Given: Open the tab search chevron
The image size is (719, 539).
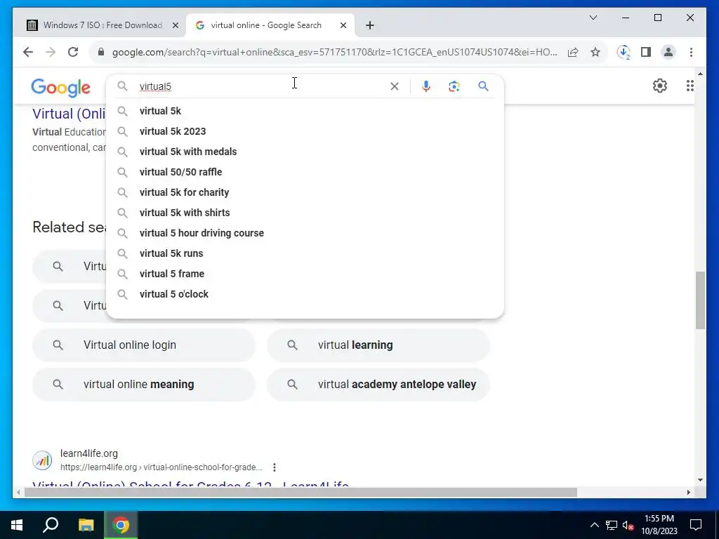Looking at the screenshot, I should pyautogui.click(x=593, y=18).
